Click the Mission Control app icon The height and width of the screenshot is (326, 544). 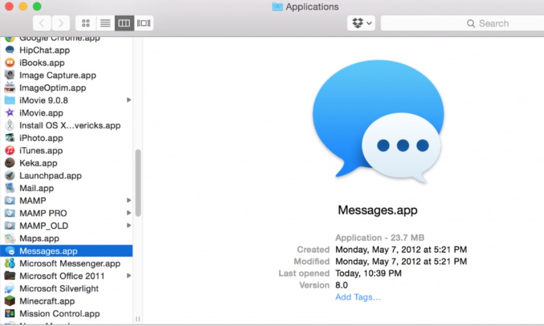[10, 314]
